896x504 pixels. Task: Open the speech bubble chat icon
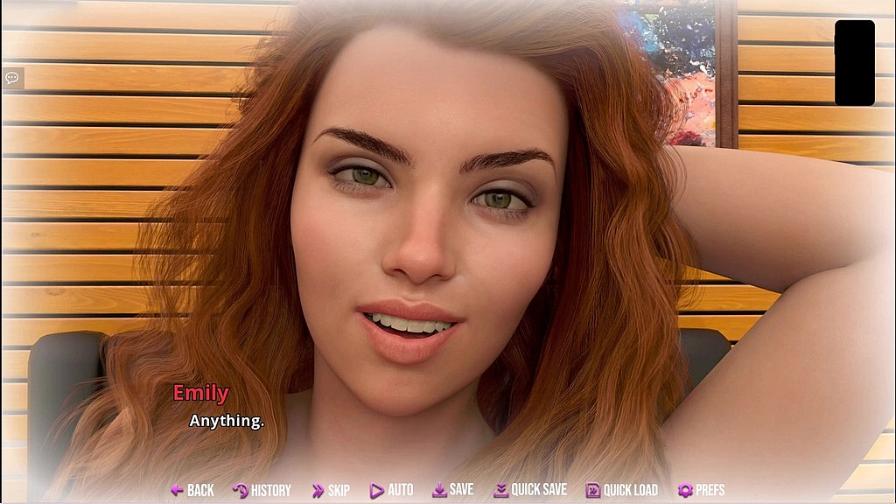12,78
